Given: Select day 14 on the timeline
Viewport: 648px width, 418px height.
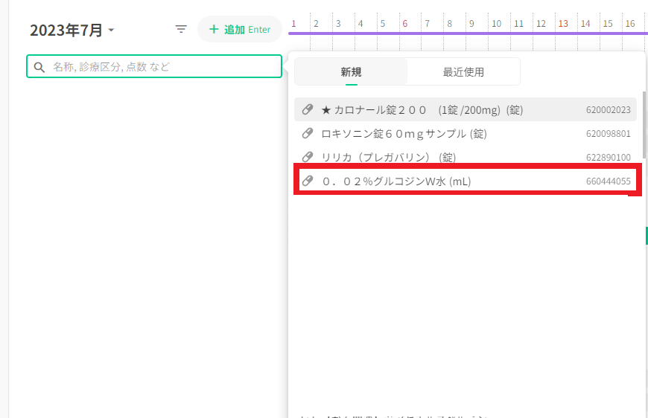Looking at the screenshot, I should tap(585, 24).
